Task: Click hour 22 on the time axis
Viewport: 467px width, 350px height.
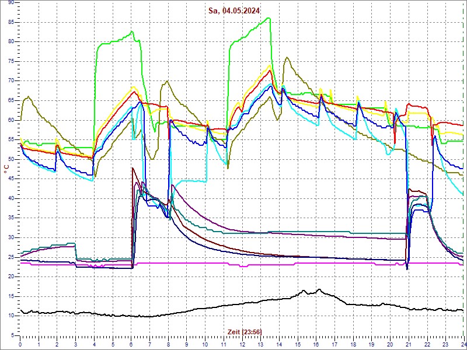Action: pyautogui.click(x=427, y=344)
